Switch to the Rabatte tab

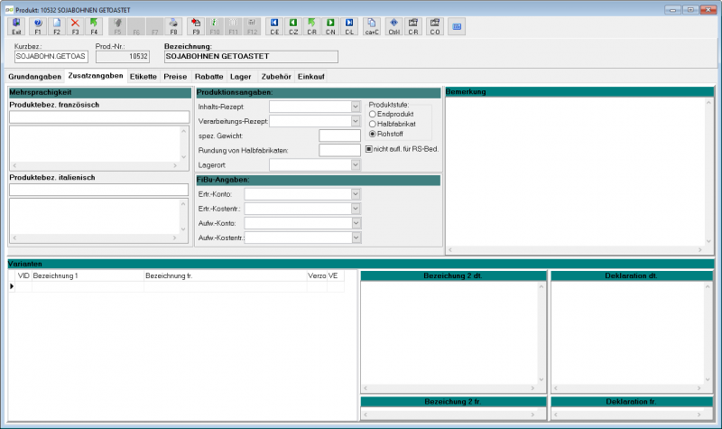[x=209, y=77]
